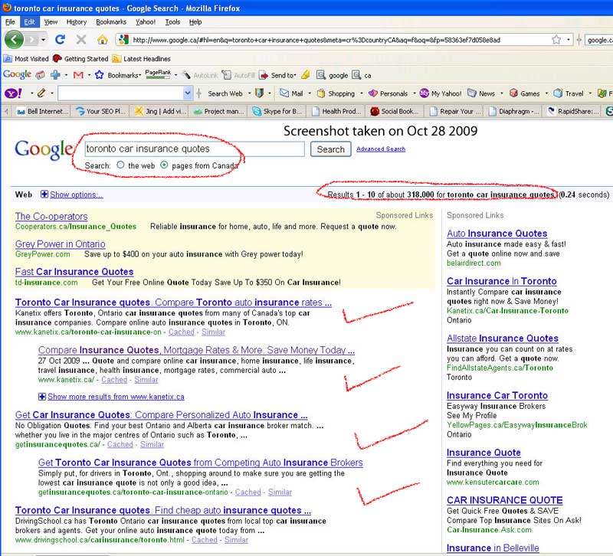
Task: Open the Bookmarks menu in menu bar
Action: (x=111, y=22)
